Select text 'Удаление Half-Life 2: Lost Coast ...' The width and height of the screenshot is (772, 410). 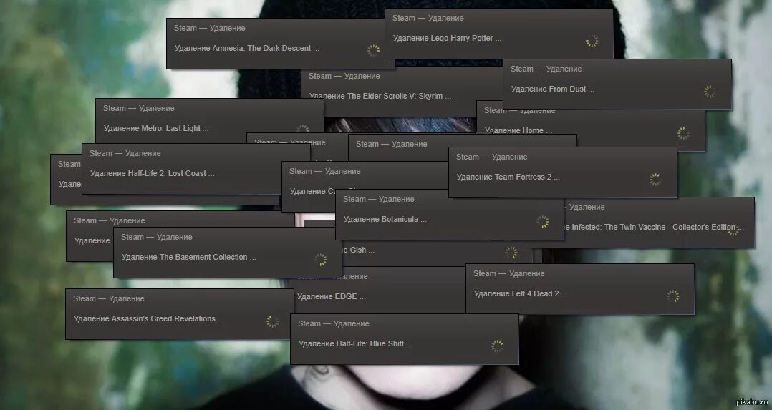152,173
